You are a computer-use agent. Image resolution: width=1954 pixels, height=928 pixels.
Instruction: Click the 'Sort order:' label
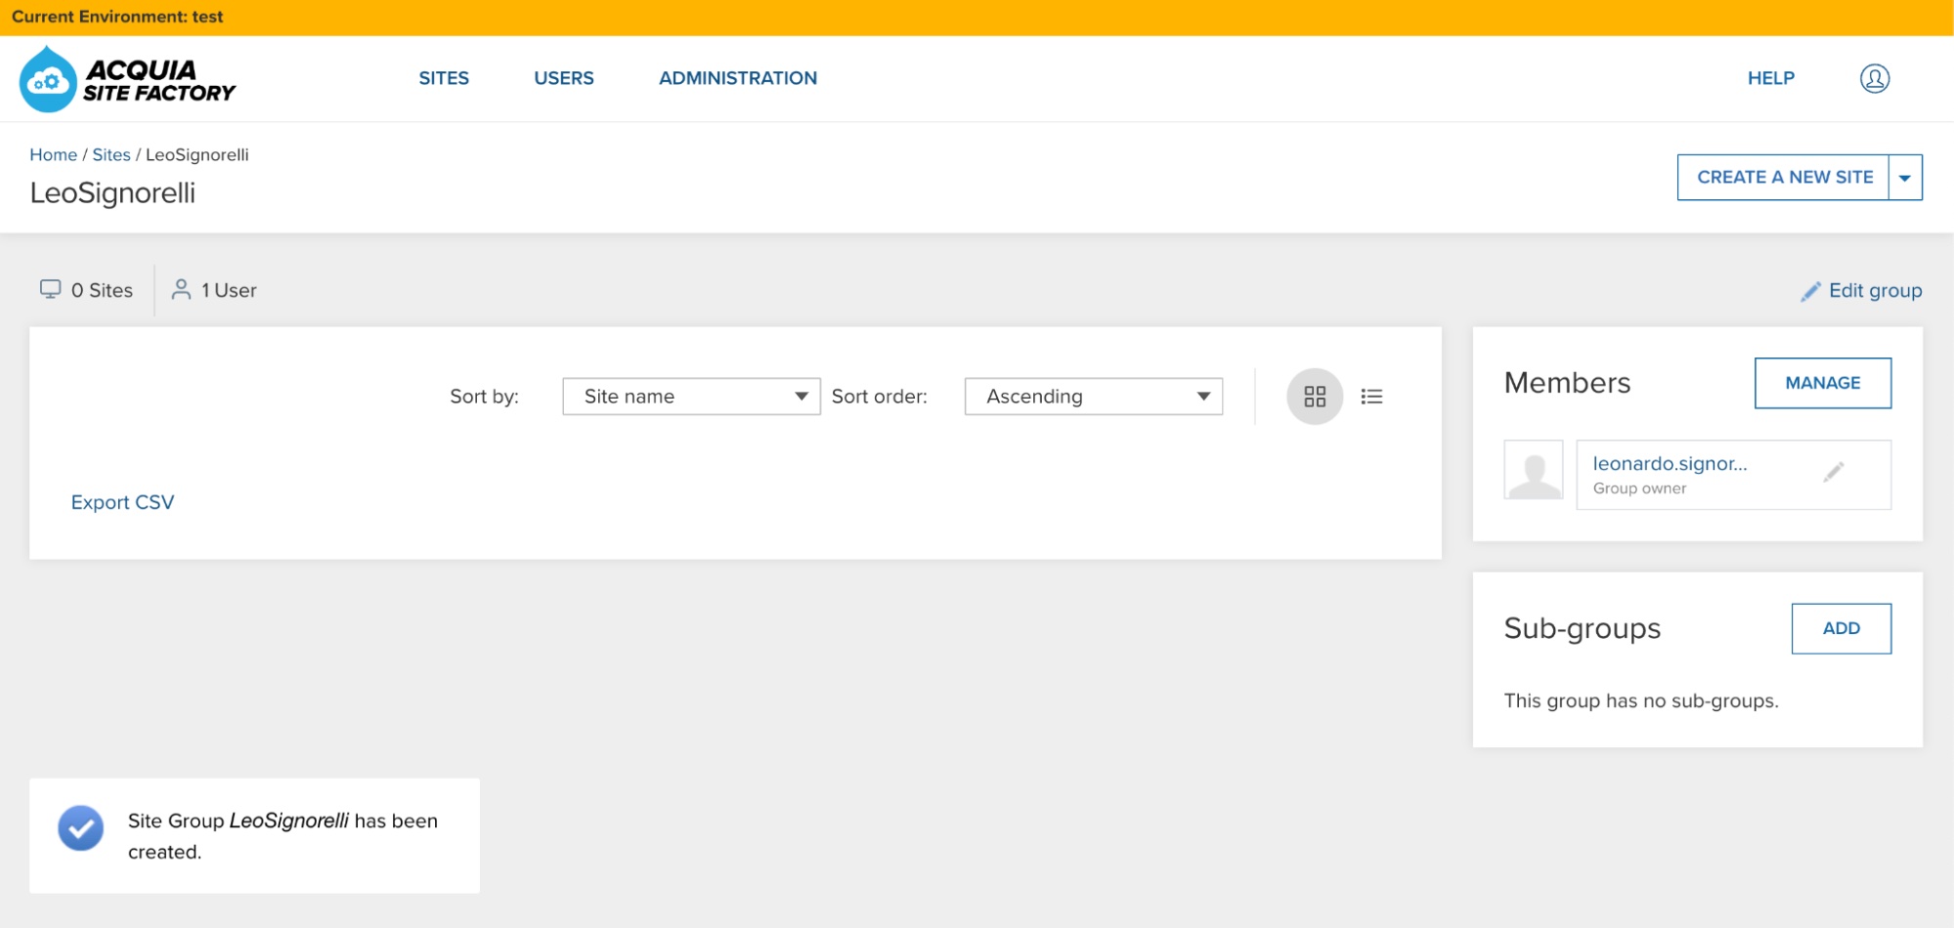click(879, 397)
